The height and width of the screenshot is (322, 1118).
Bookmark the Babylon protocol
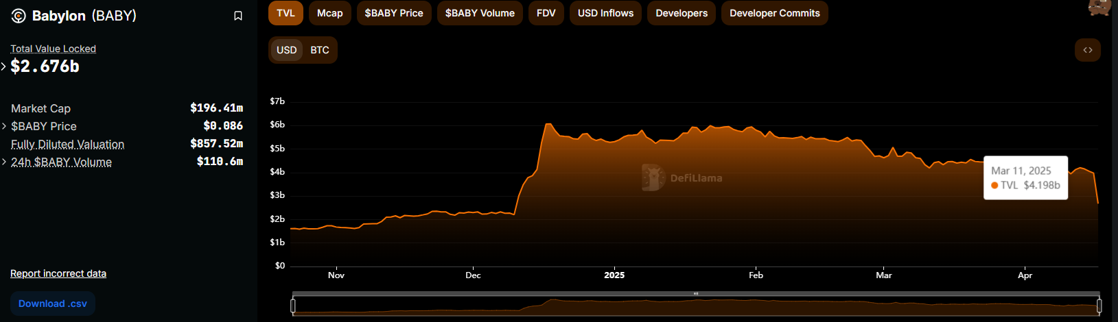click(x=238, y=16)
